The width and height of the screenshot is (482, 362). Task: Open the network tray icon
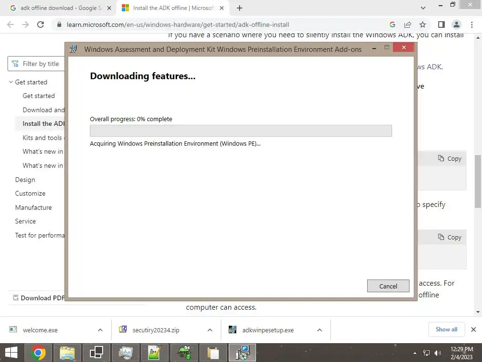click(x=426, y=353)
